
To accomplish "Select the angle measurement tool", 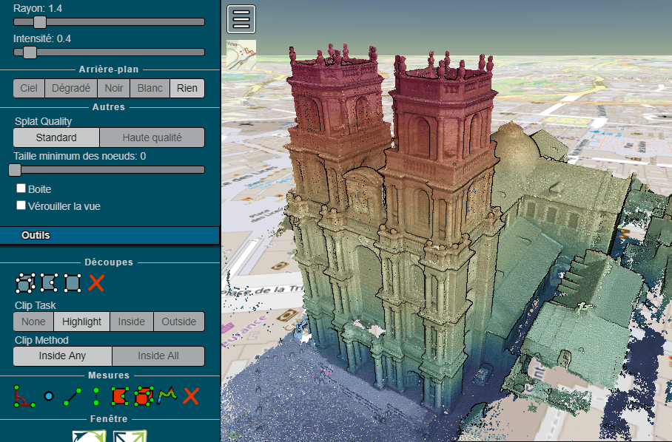I will tap(24, 396).
